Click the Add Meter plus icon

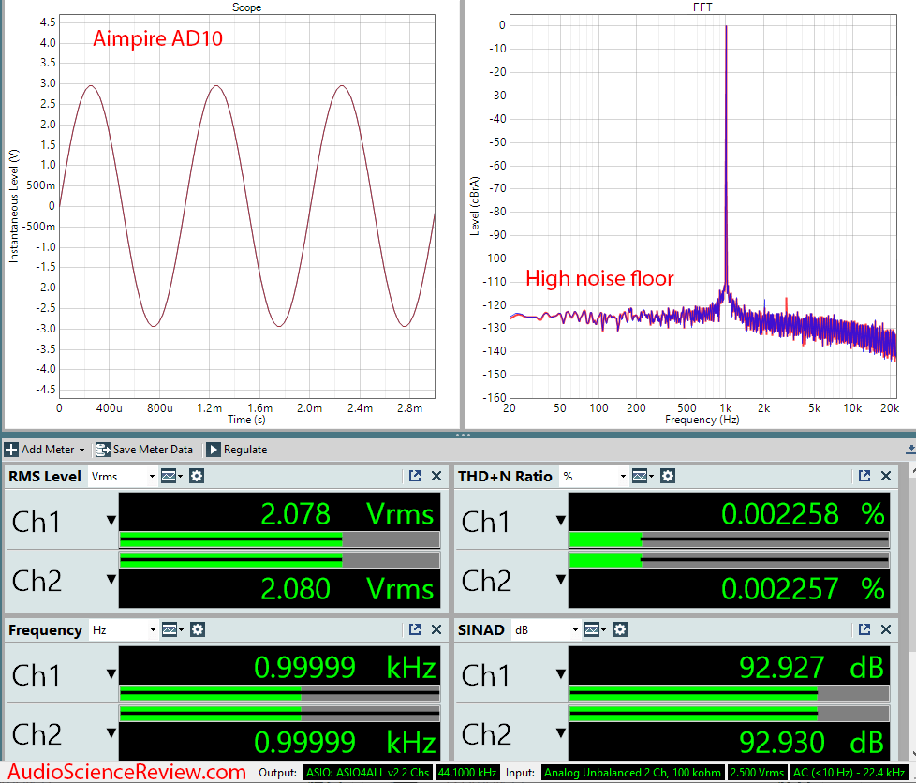[11, 450]
